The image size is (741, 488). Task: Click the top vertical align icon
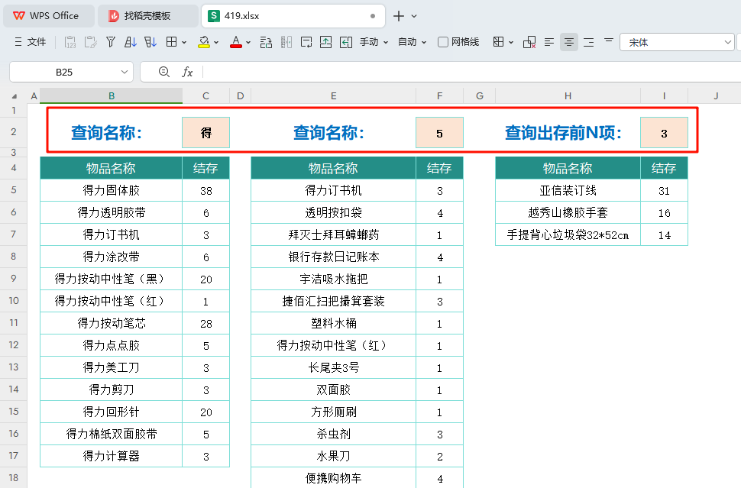click(609, 40)
